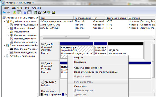Screen dimensions: 156x97
Task: Click the Просмотр событий icon
Action: pyautogui.click(x=11, y=28)
